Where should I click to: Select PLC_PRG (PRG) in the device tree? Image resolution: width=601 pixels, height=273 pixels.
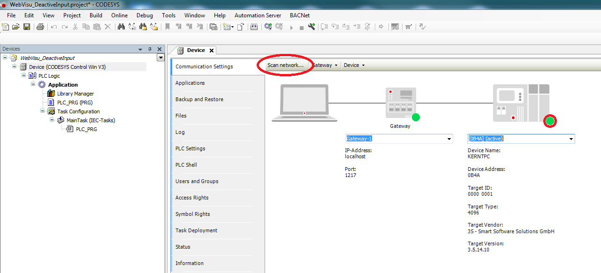tap(75, 103)
